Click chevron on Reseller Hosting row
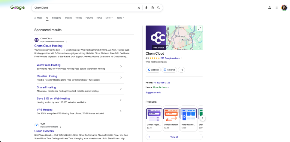The image size is (290, 142). pos(121,77)
